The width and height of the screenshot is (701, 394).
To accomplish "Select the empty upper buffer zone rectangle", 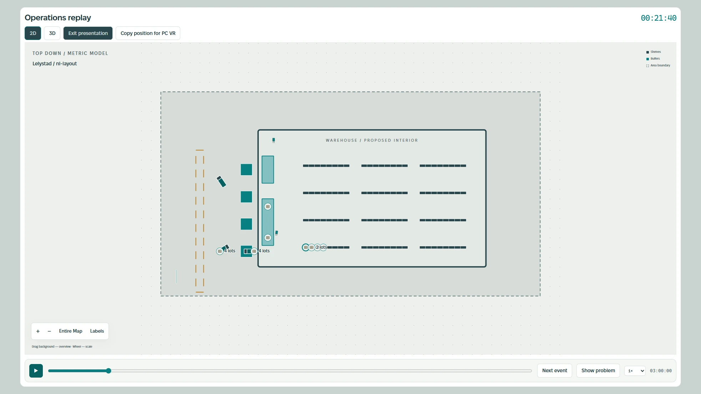I will (268, 170).
